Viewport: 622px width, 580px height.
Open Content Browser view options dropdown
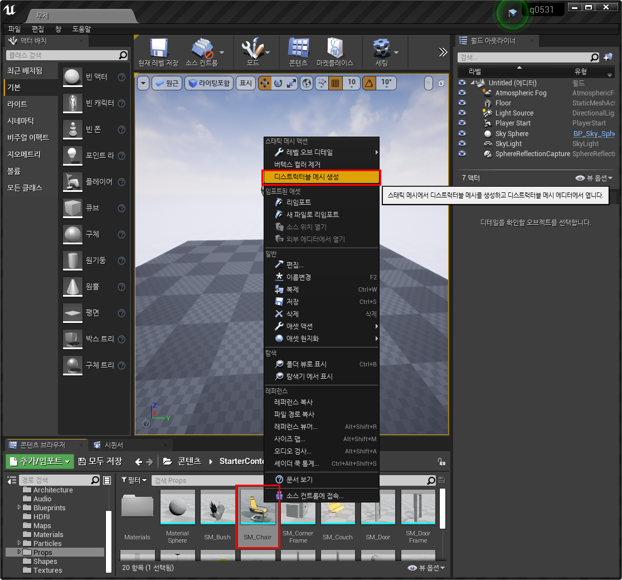pos(426,568)
